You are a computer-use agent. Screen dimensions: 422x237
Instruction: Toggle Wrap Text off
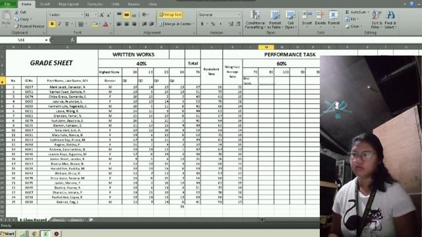[170, 14]
